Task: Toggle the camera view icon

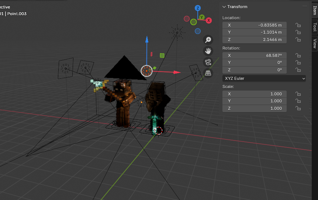Action: [208, 62]
